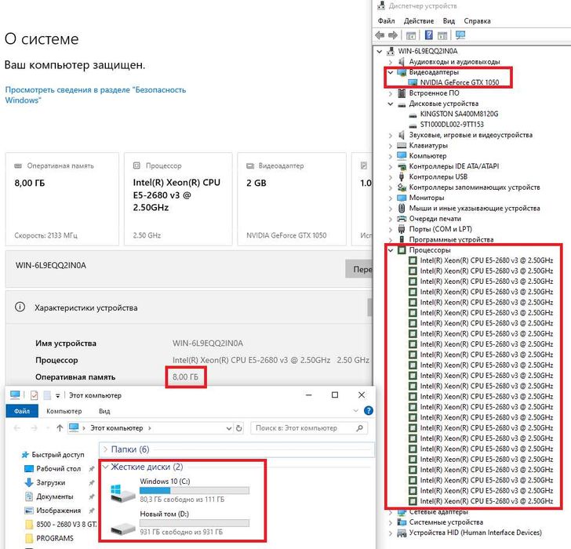Open the Справка menu
Image resolution: width=571 pixels, height=549 pixels.
tap(477, 20)
